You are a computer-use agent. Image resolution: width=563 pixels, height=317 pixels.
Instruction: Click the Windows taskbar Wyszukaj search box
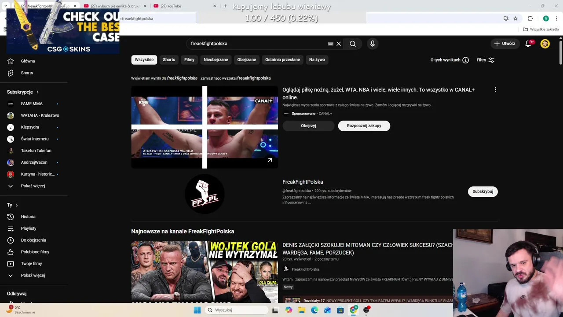pos(237,310)
